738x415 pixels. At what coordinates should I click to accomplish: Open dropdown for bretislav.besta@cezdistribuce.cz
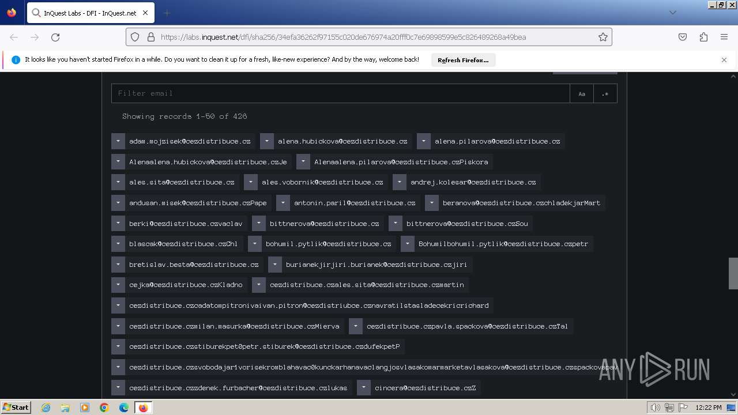tap(118, 265)
